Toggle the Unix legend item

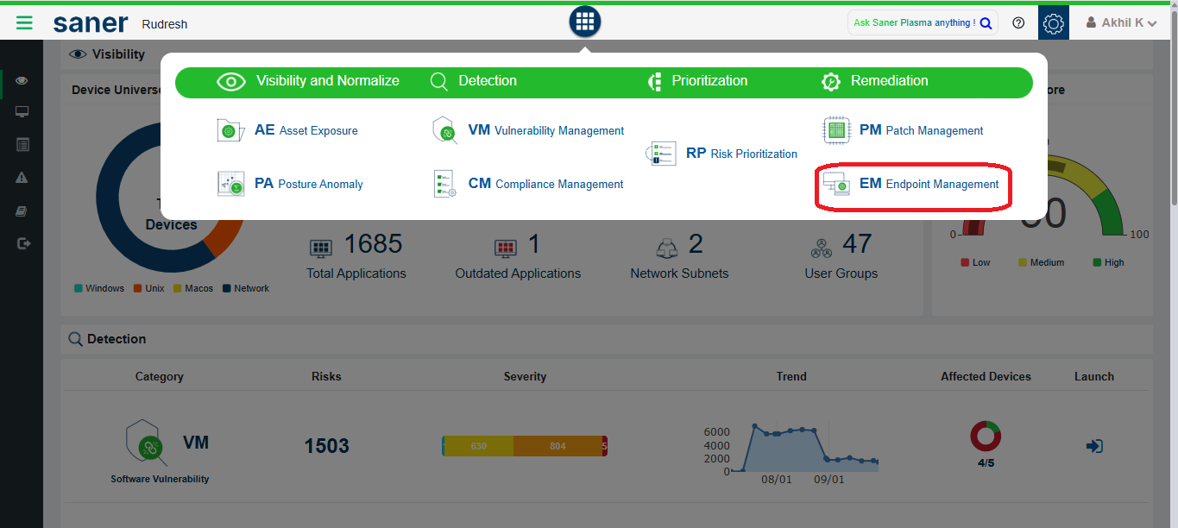coord(148,288)
